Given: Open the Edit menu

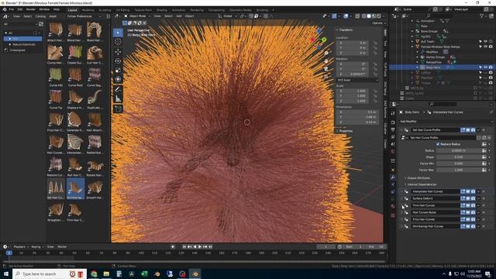Looking at the screenshot, I should click(20, 9).
